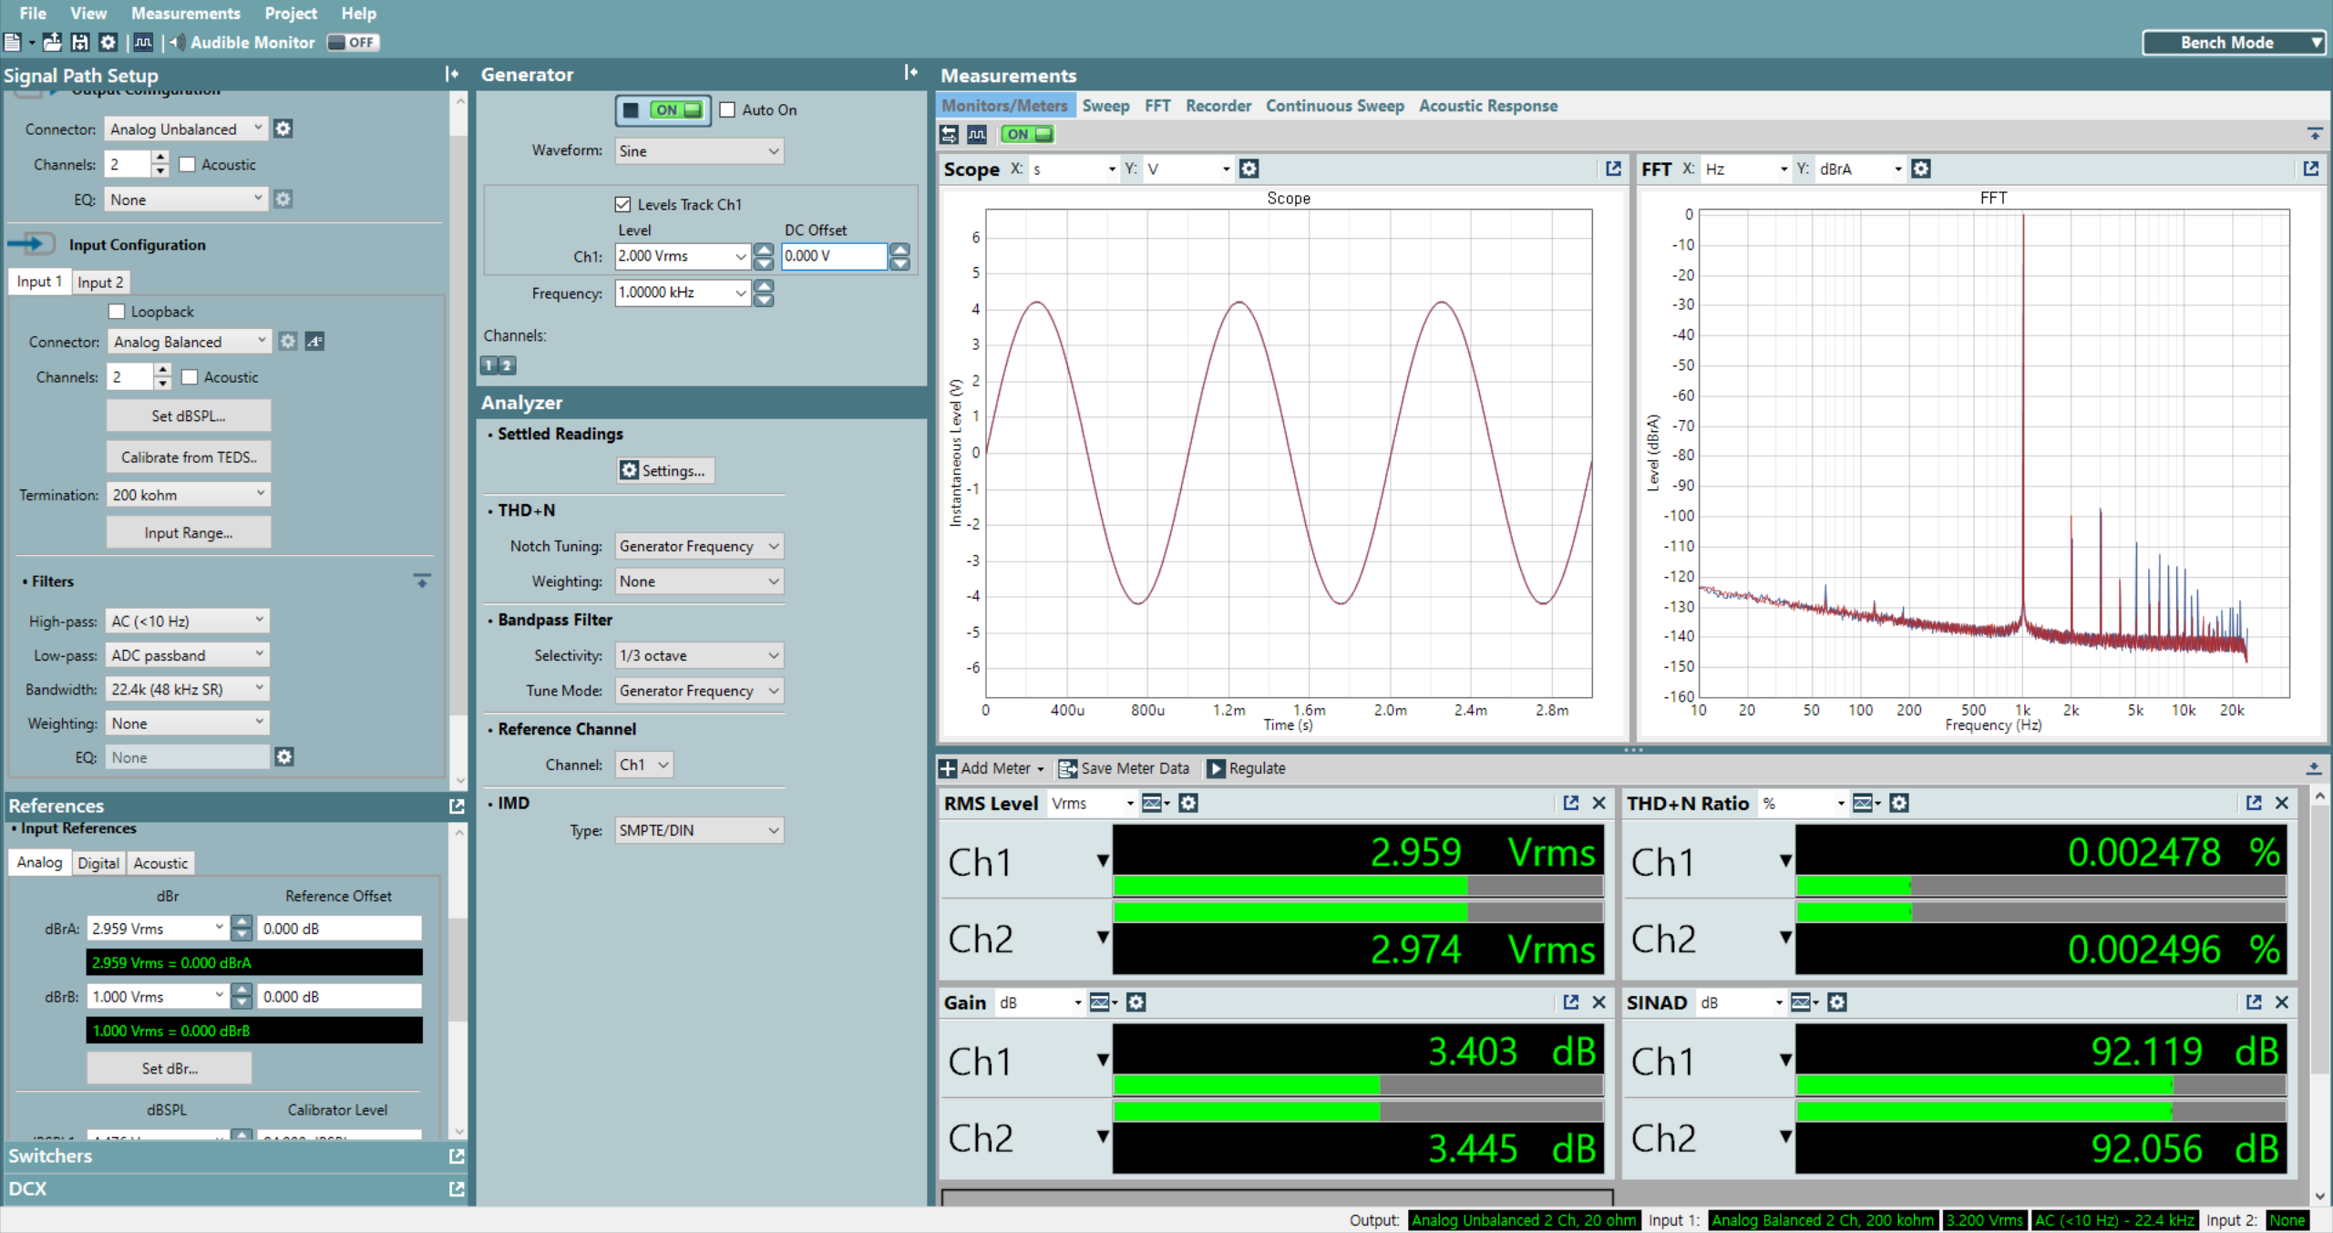Select the Input 2 tab
Image resolution: width=2333 pixels, height=1233 pixels.
coord(100,283)
